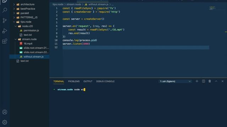The width and height of the screenshot is (227, 127).
Task: Open the Run and Debug view
Action: (x=5, y=31)
